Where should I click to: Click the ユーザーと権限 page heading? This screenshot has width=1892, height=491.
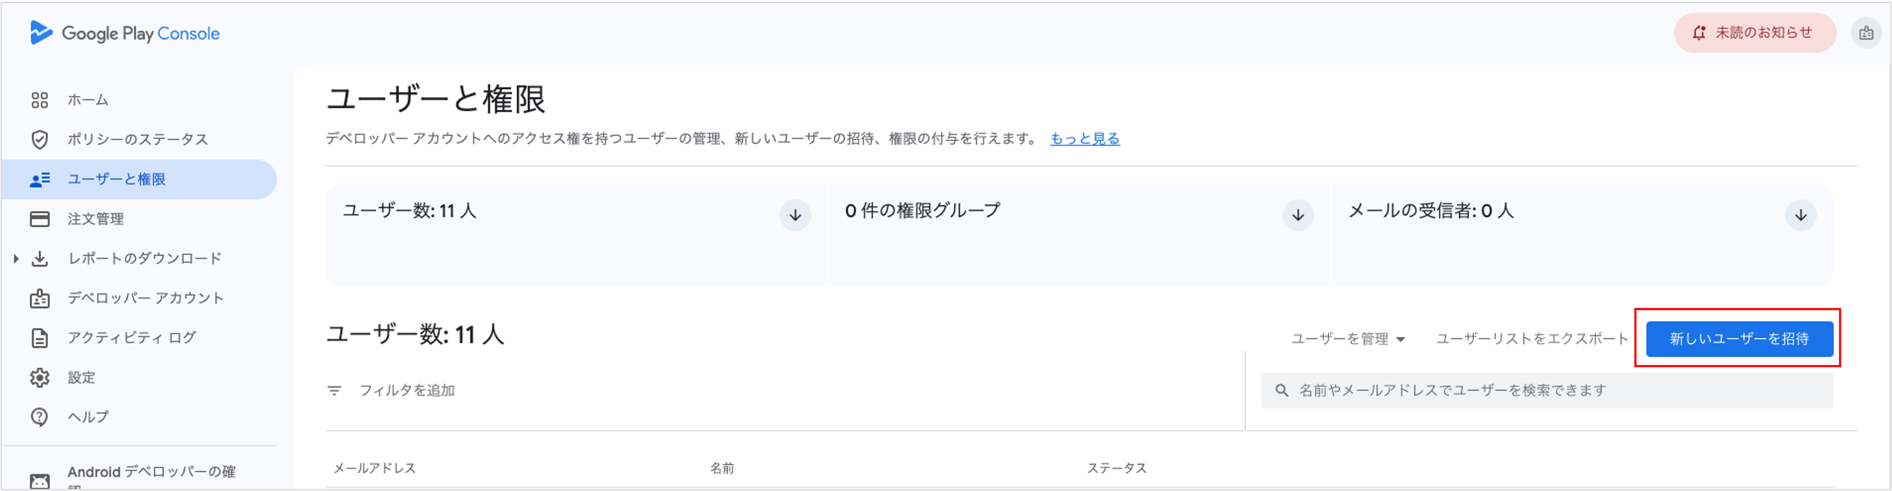[436, 99]
